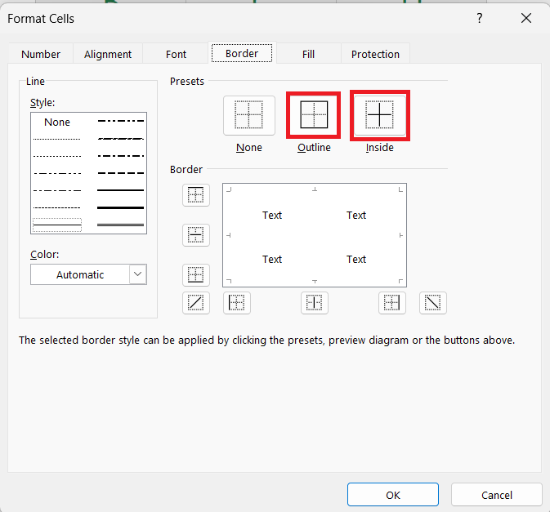The height and width of the screenshot is (512, 550).
Task: Toggle the left border button
Action: point(237,303)
